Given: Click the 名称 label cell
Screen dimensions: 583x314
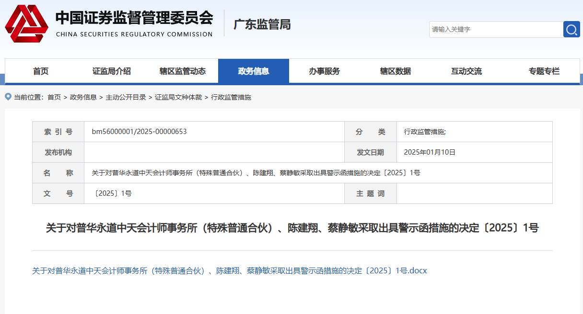Looking at the screenshot, I should 58,173.
